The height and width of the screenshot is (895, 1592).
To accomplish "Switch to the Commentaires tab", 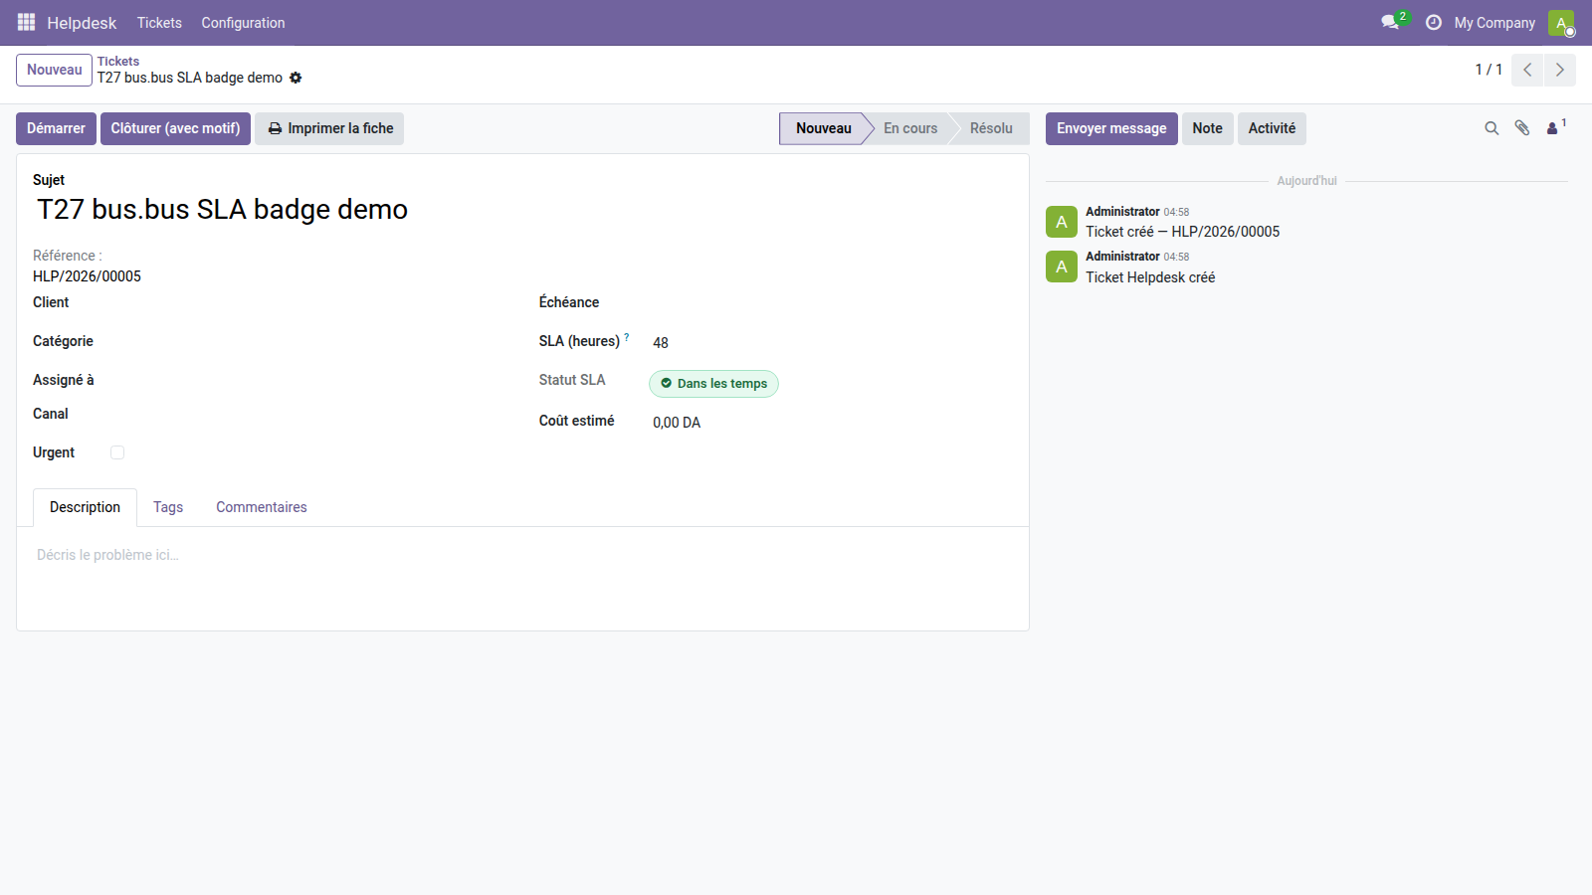I will click(261, 507).
